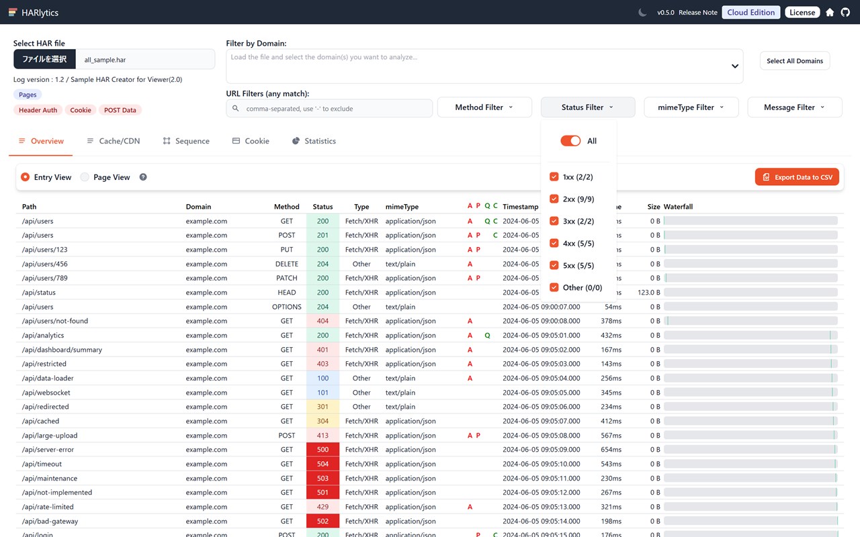Click the Method column header
This screenshot has width=860, height=537.
click(287, 207)
